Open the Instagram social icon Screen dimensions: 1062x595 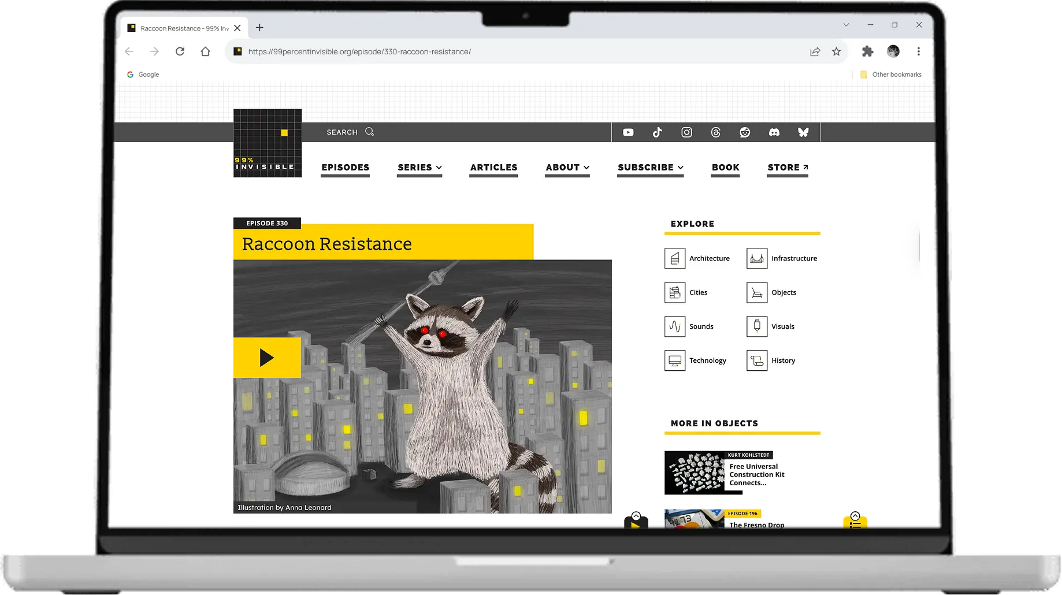click(686, 132)
